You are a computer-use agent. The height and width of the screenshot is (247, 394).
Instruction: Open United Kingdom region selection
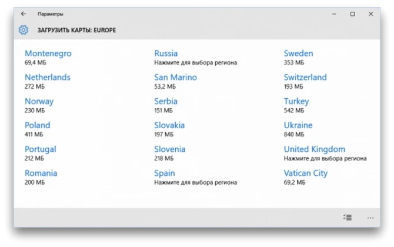click(x=325, y=153)
